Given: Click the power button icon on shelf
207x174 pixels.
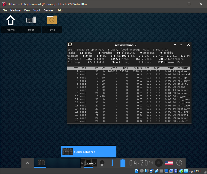Looking at the screenshot, I should tap(179, 163).
